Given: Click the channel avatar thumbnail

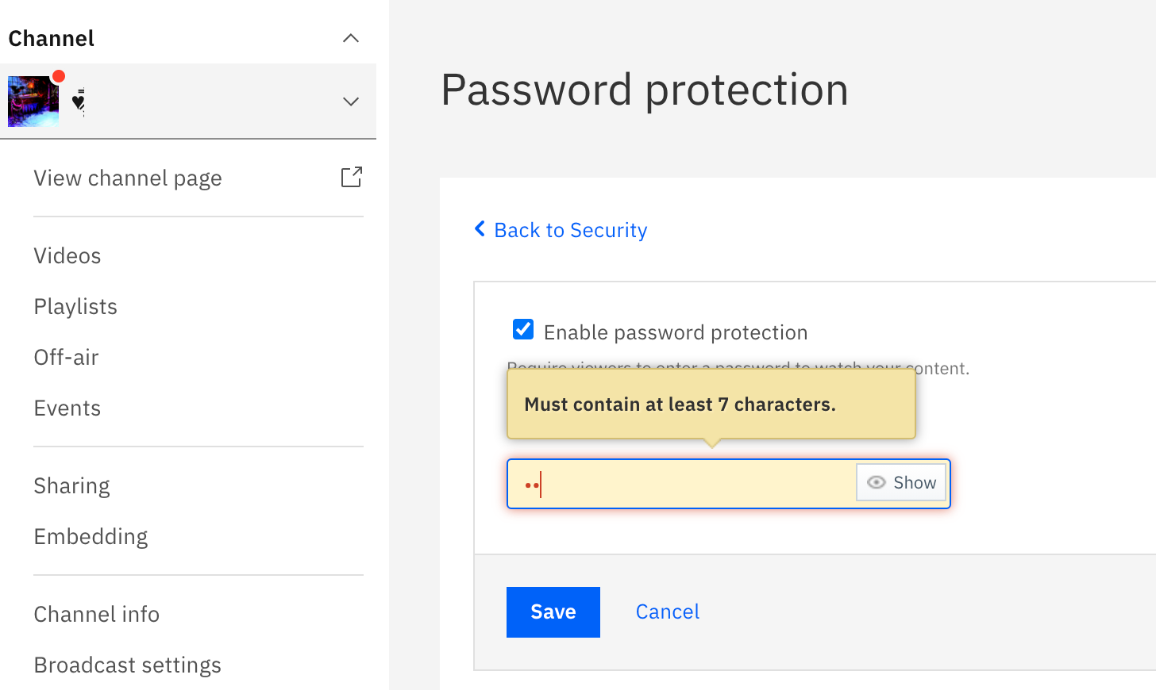Looking at the screenshot, I should (33, 102).
